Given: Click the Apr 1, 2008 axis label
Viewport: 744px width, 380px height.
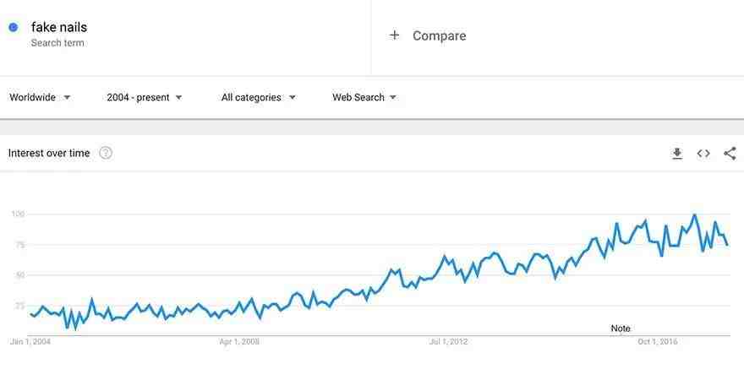Looking at the screenshot, I should (x=239, y=342).
